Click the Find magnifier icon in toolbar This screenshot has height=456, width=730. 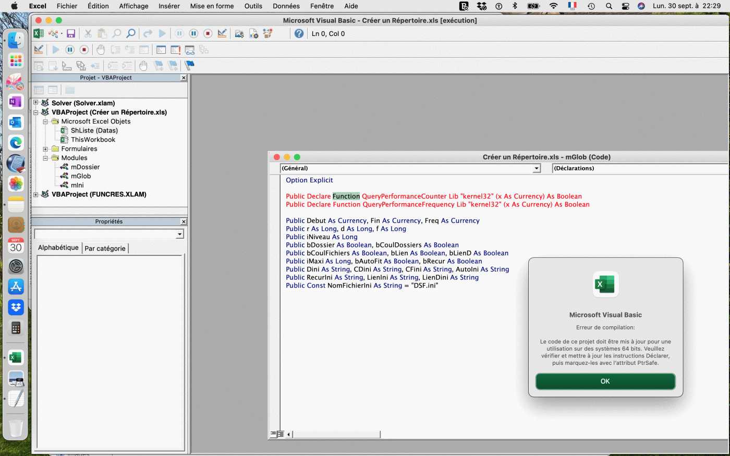[x=131, y=33]
